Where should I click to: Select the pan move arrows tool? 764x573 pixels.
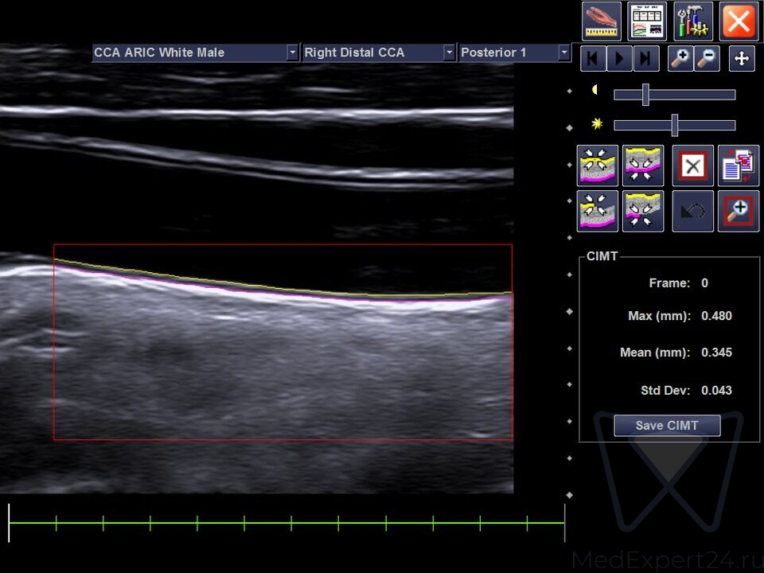coord(741,59)
